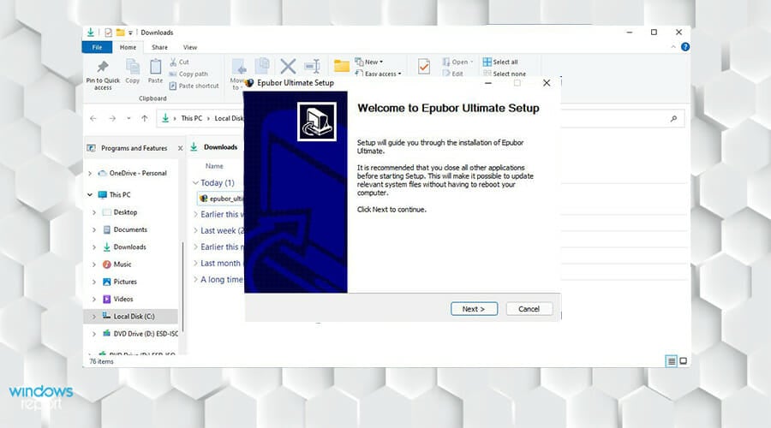Collapse the Today (1) group
Viewport: 771px width, 428px height.
195,183
